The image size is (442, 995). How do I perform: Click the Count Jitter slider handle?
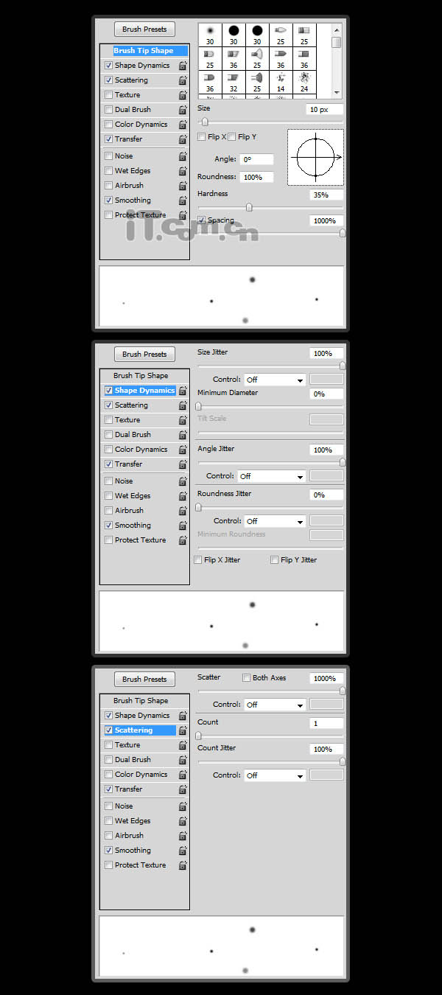point(343,761)
